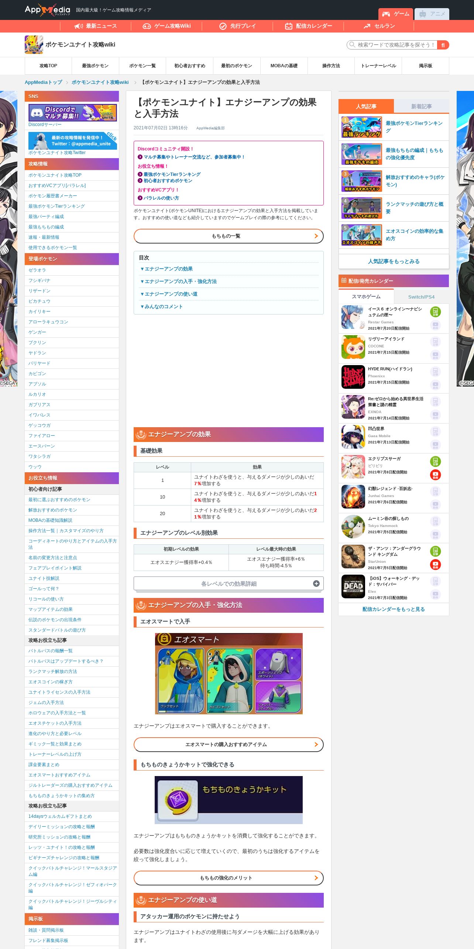The width and height of the screenshot is (474, 949).
Task: Open エオスマートの購入おすすめアイテム button
Action: point(229,745)
